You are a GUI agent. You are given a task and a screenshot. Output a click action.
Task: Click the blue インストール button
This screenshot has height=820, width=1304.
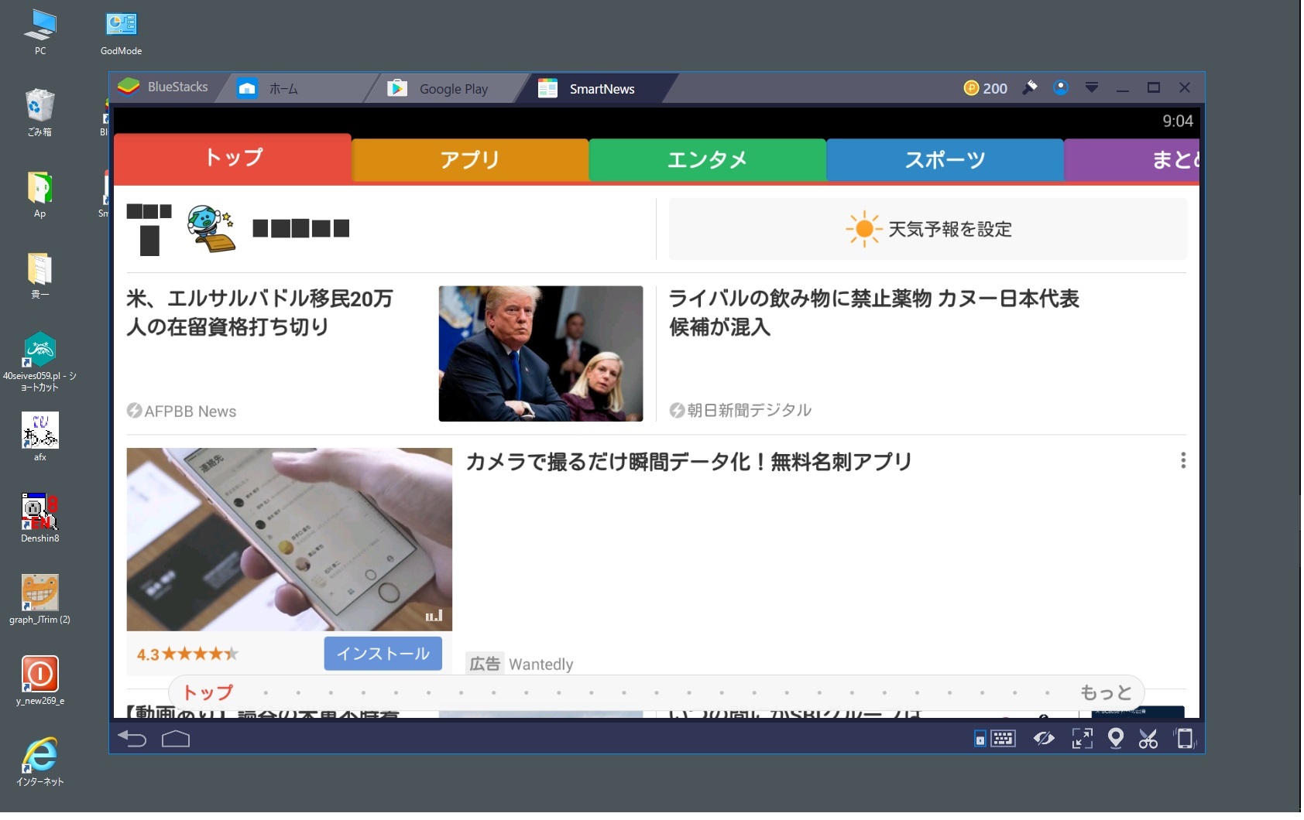pos(383,654)
